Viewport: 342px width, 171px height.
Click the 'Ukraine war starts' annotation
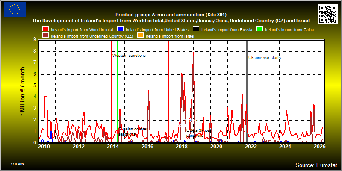(265, 58)
